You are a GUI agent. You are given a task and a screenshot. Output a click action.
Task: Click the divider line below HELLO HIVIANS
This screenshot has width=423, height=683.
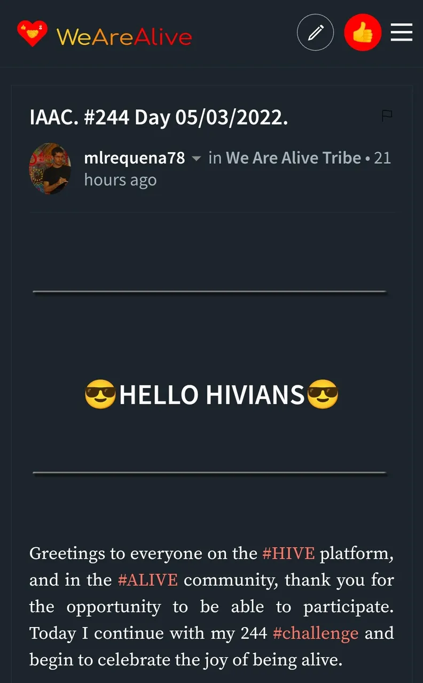[x=209, y=473]
